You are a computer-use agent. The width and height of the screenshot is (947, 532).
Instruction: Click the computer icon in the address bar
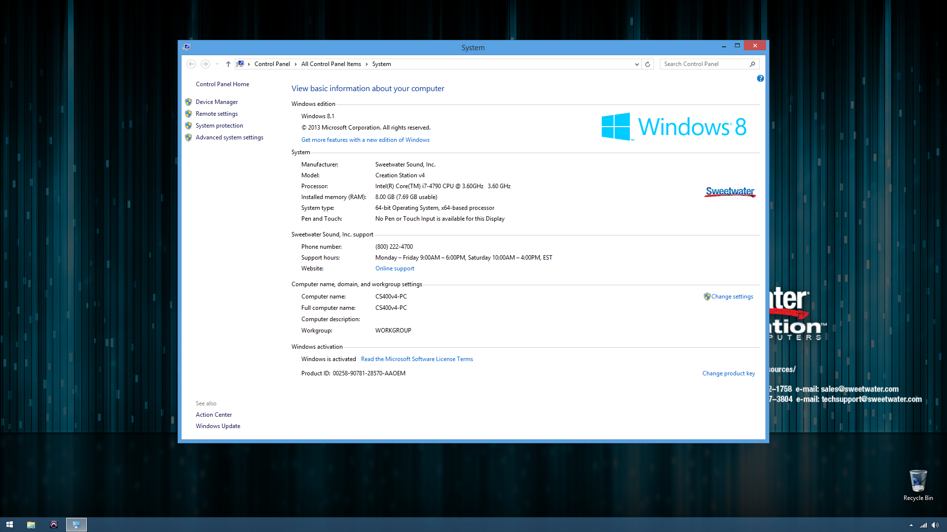click(240, 64)
